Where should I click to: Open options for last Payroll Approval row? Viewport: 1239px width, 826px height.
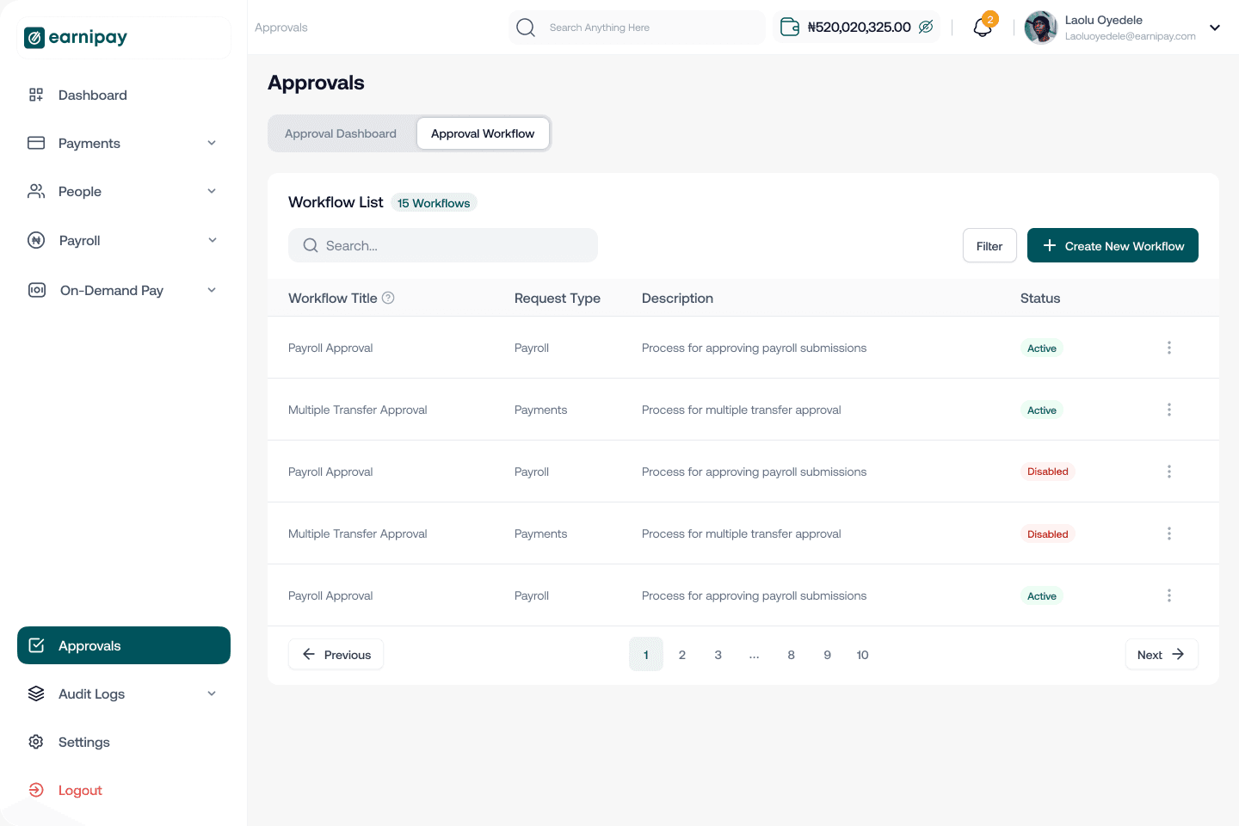1169,595
